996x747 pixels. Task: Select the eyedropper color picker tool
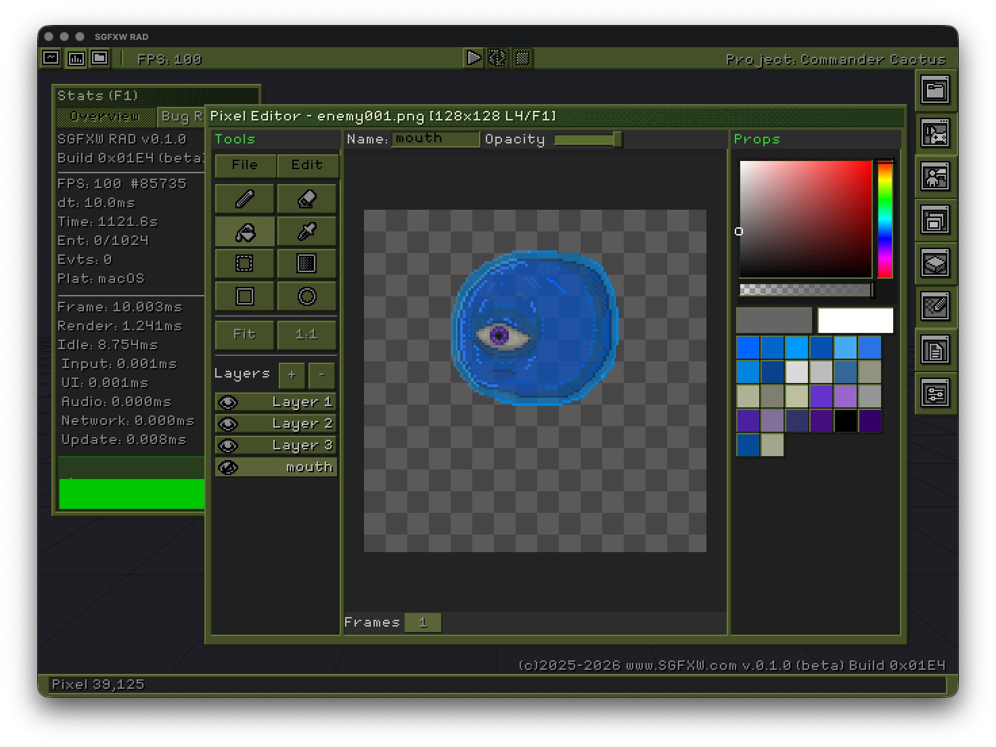307,231
